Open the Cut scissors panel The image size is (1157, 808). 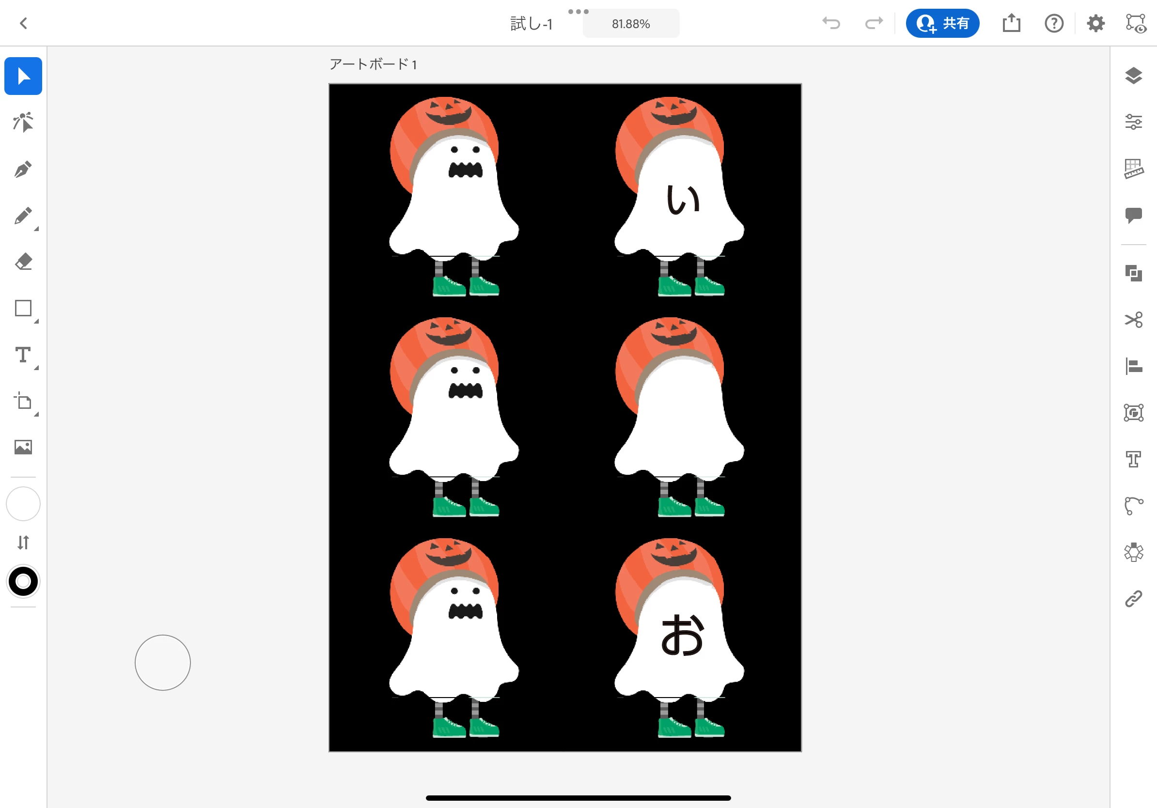pyautogui.click(x=1133, y=320)
